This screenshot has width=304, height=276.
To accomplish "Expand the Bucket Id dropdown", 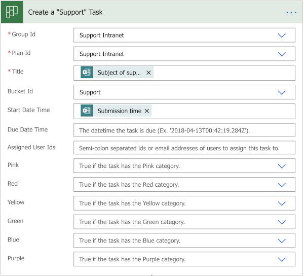I will click(x=282, y=92).
